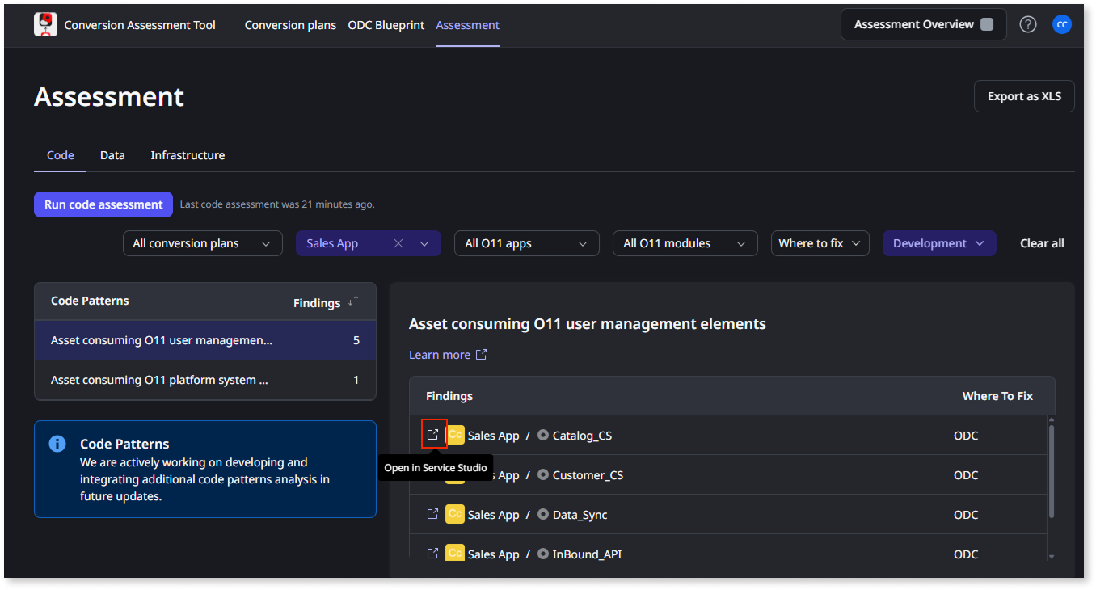The image size is (1096, 590).
Task: Click module icon beside Data_Sync
Action: click(543, 514)
